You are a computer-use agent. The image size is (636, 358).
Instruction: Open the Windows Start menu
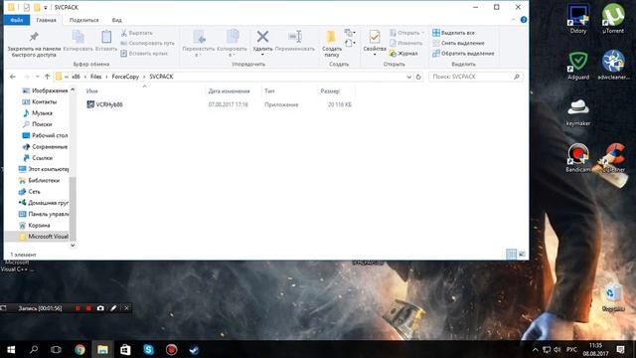(11, 349)
